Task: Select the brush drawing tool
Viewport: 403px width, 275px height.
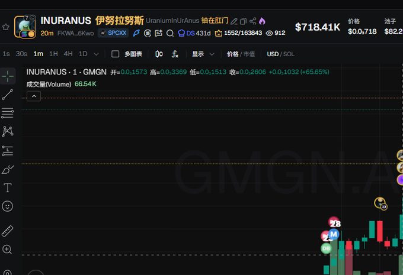Action: [x=8, y=169]
